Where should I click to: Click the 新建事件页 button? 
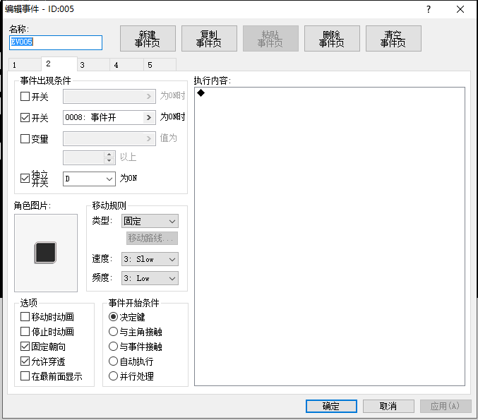(x=148, y=38)
